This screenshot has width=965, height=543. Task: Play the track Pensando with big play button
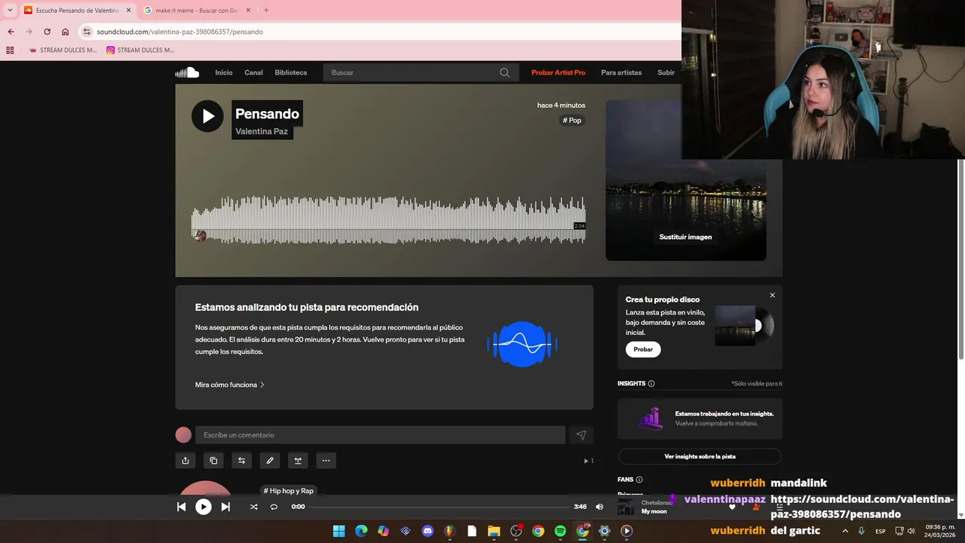point(207,116)
